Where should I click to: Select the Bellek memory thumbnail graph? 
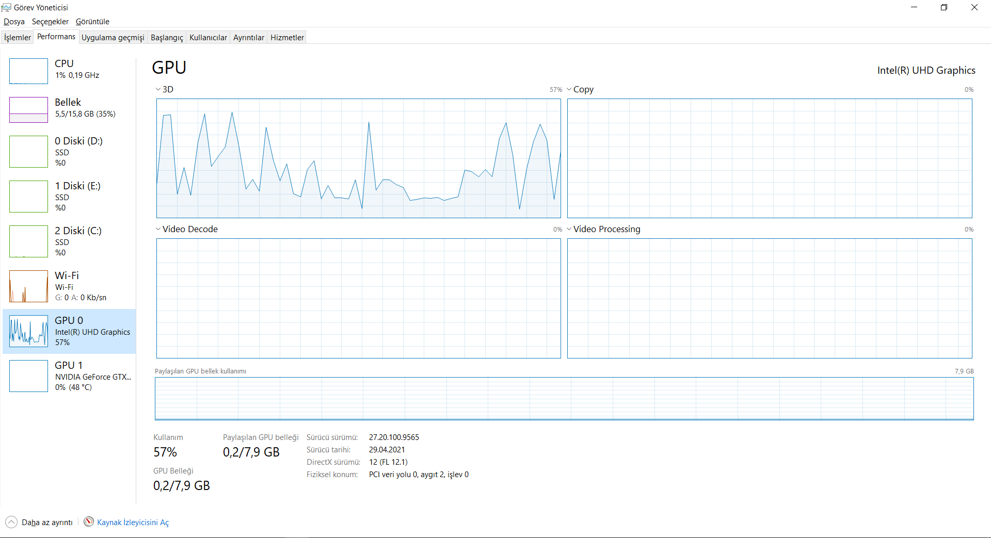[28, 110]
